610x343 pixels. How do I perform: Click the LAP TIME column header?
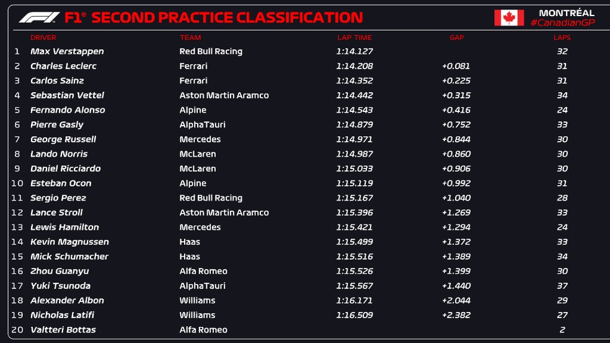click(353, 38)
